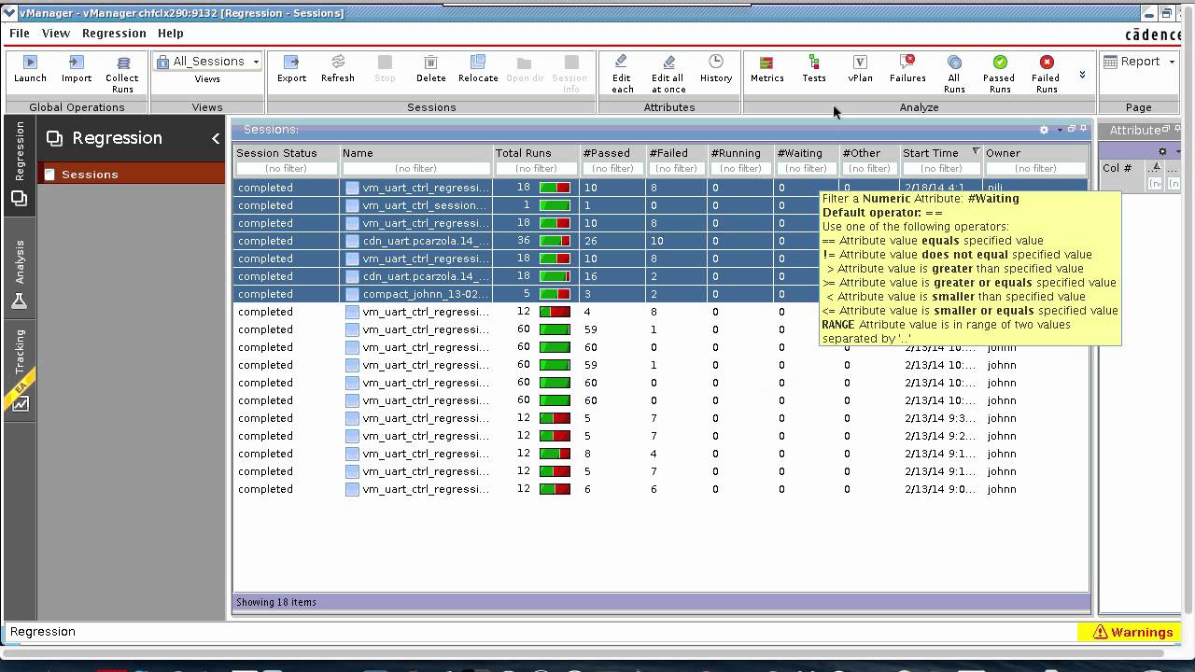Sort by Start Time column header
Image resolution: width=1195 pixels, height=672 pixels.
pos(941,153)
